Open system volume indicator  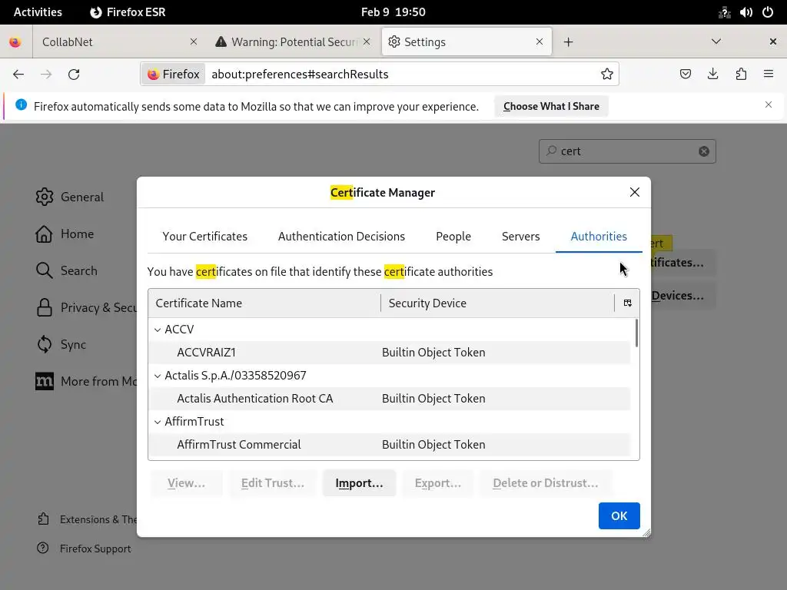click(x=745, y=12)
